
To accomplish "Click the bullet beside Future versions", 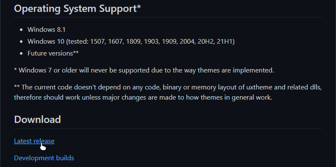I will click(x=21, y=53).
